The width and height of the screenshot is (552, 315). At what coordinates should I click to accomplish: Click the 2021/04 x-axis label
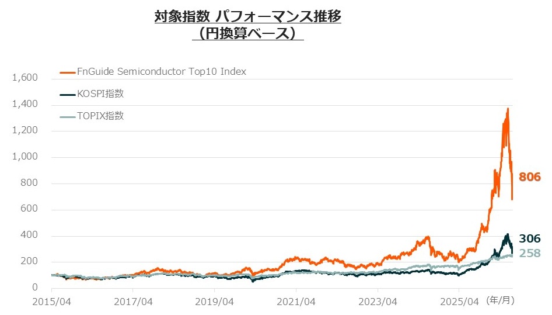296,302
